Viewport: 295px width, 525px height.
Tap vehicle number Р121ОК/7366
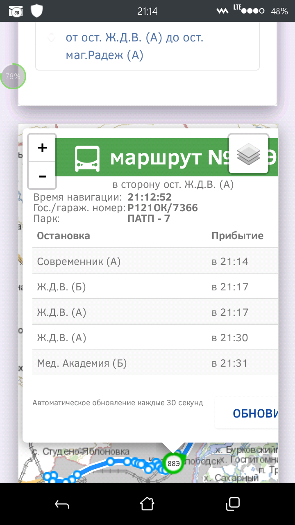163,208
